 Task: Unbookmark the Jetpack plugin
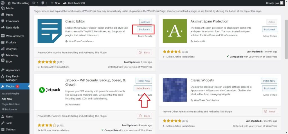click(x=143, y=88)
